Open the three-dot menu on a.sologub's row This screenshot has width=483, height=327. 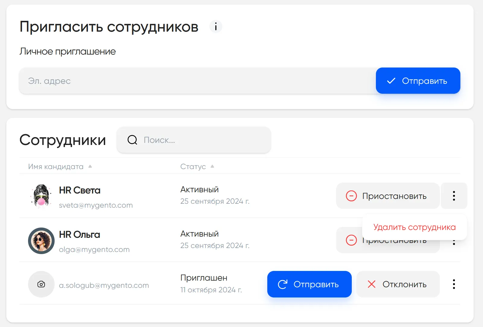(454, 284)
